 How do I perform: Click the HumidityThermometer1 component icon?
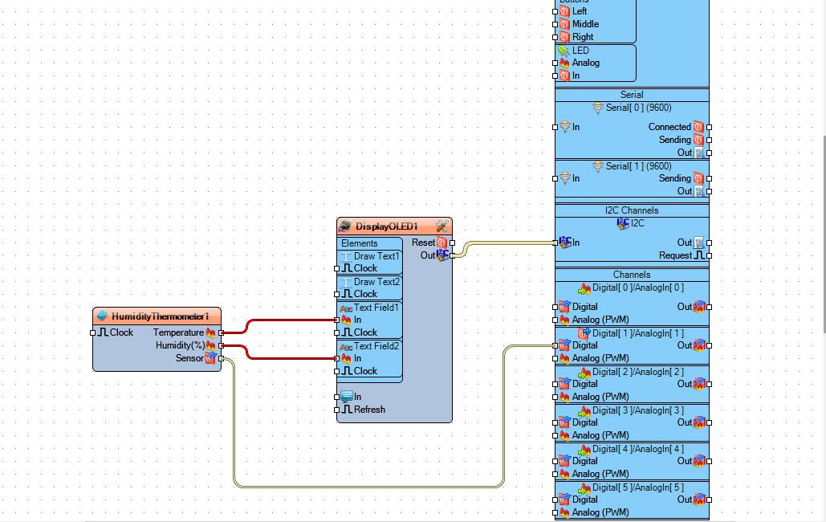[102, 316]
